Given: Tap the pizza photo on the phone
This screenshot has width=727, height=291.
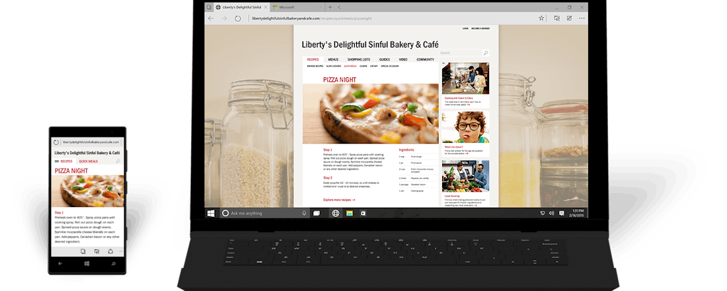Looking at the screenshot, I should (87, 191).
